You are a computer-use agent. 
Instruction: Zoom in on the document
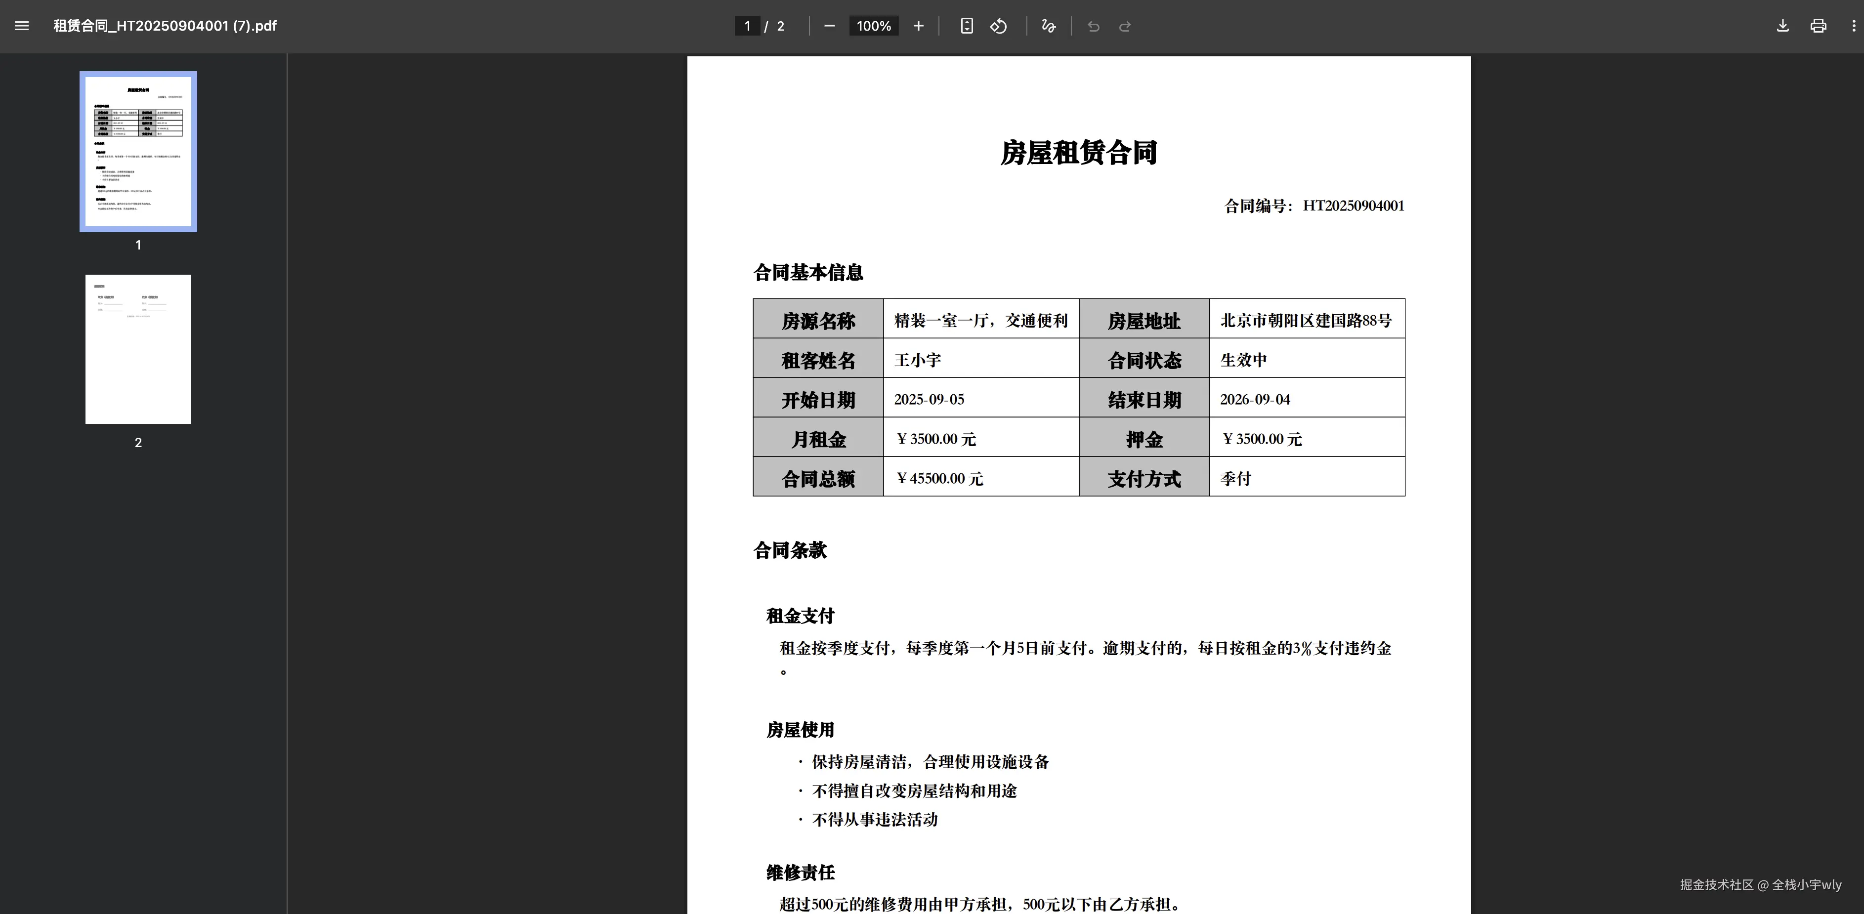coord(918,25)
